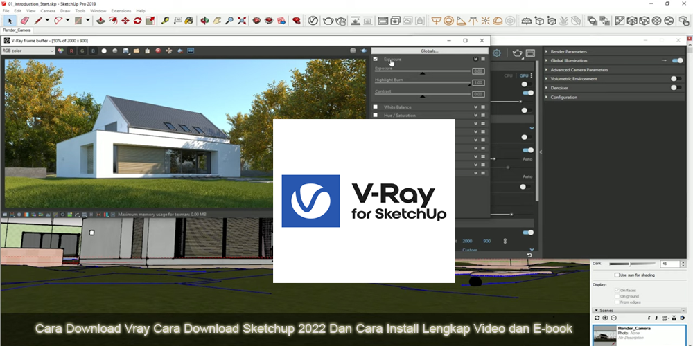Add V-Ray Omni Light
693x346 pixels.
pyautogui.click(x=485, y=20)
